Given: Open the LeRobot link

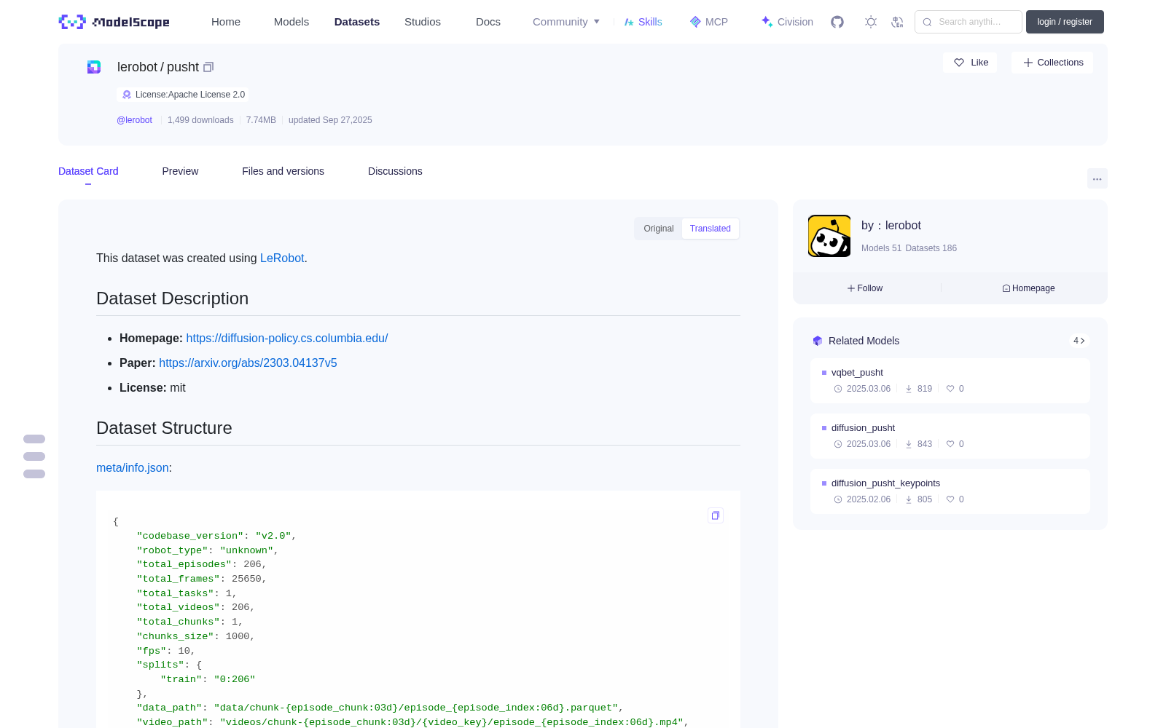Looking at the screenshot, I should [282, 258].
